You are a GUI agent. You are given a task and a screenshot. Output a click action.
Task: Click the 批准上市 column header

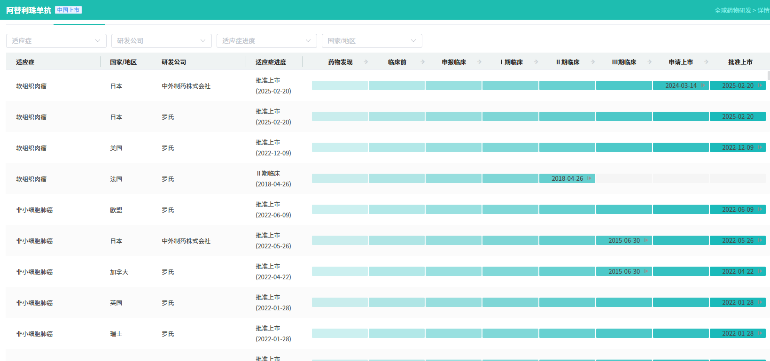(x=740, y=62)
